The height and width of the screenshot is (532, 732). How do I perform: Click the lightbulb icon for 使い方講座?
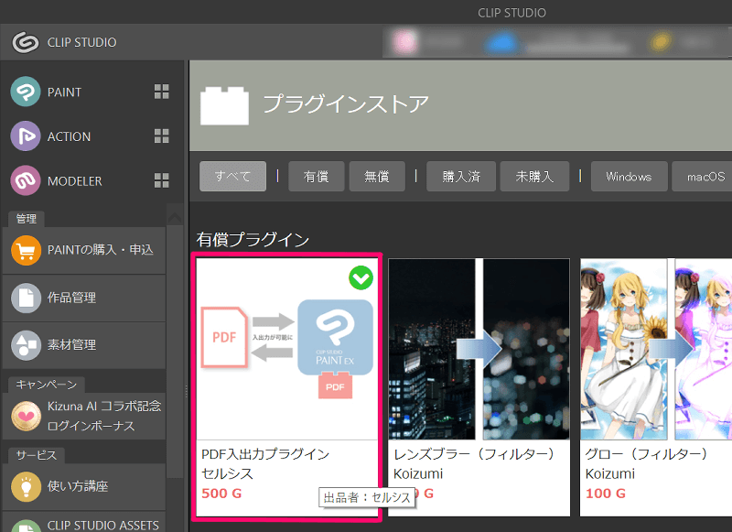27,486
